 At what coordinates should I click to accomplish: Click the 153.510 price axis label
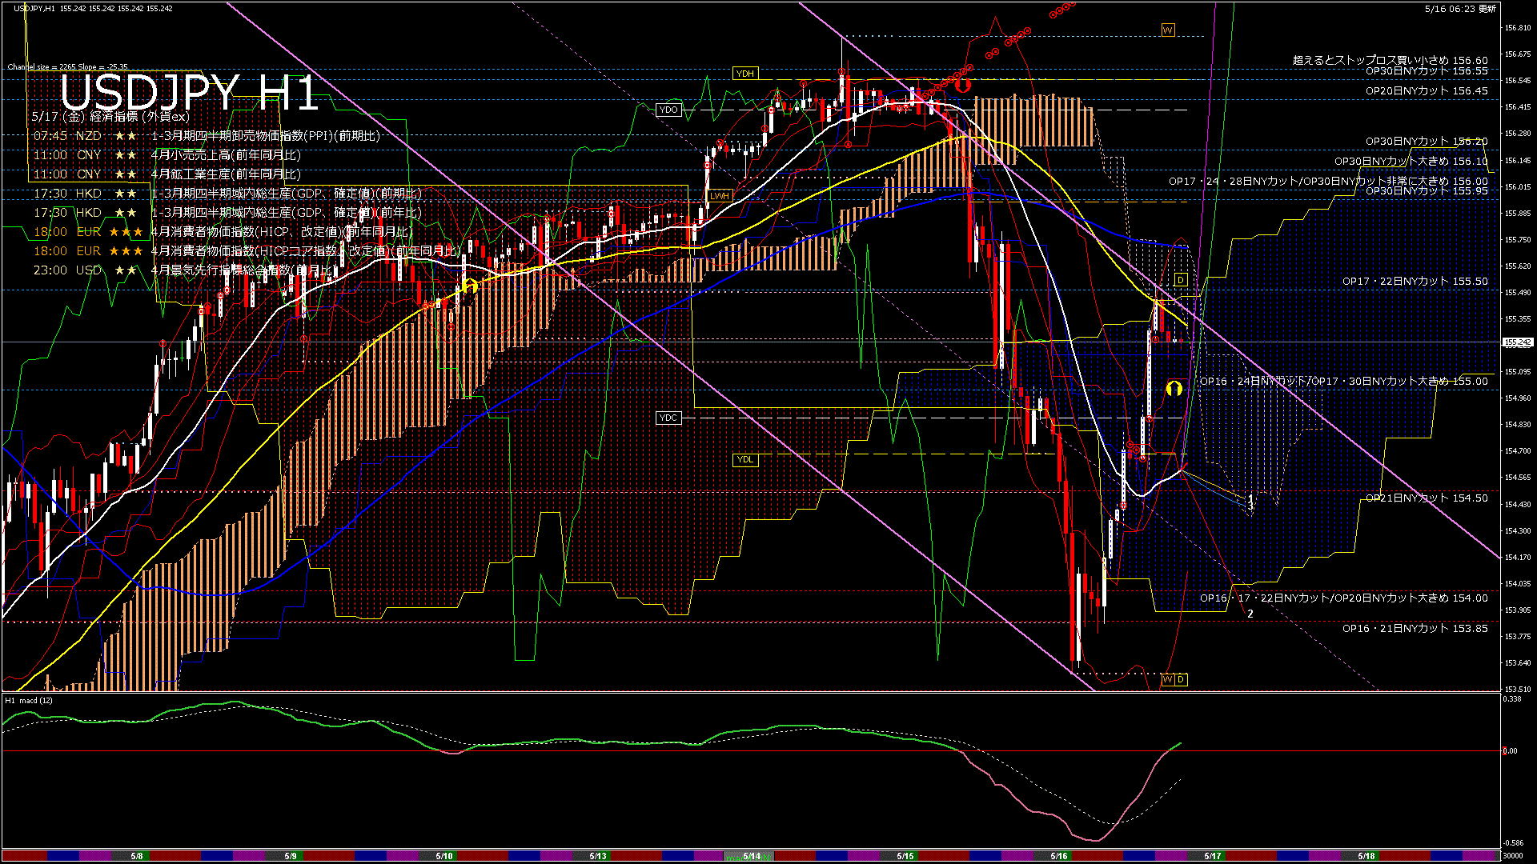pyautogui.click(x=1518, y=690)
